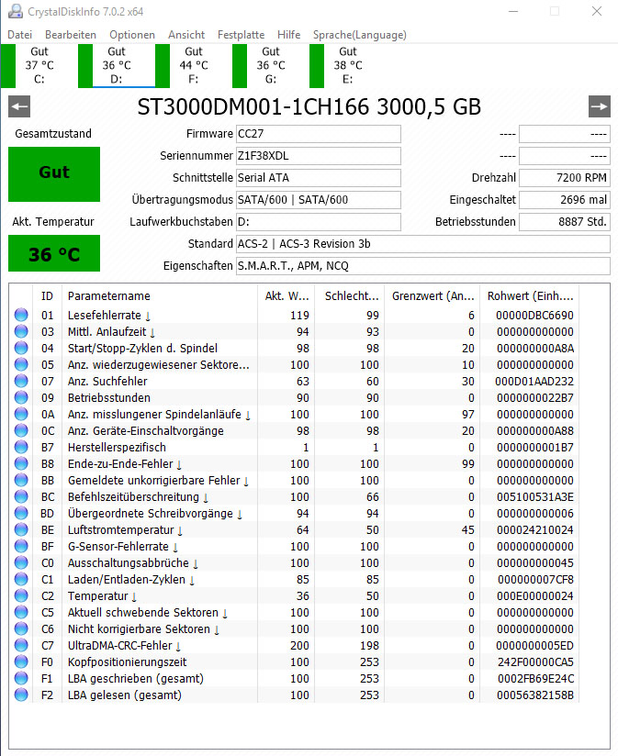Select the Betriebsstunden attribute row name
This screenshot has width=618, height=756.
[x=109, y=398]
